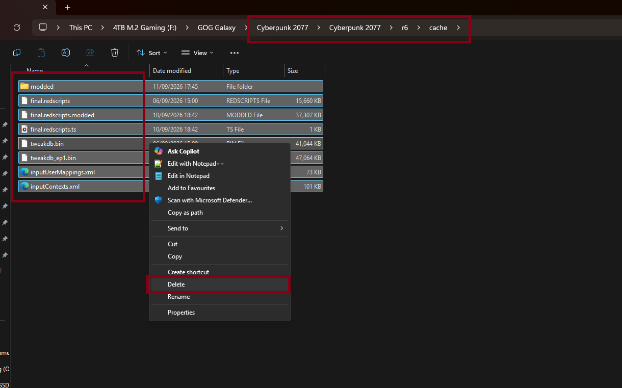The width and height of the screenshot is (622, 388).
Task: Click the Ask Copilot icon
Action: point(159,151)
